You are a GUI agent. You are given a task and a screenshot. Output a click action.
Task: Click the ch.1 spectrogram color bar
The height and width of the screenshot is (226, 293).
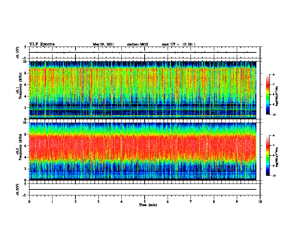coord(268,95)
